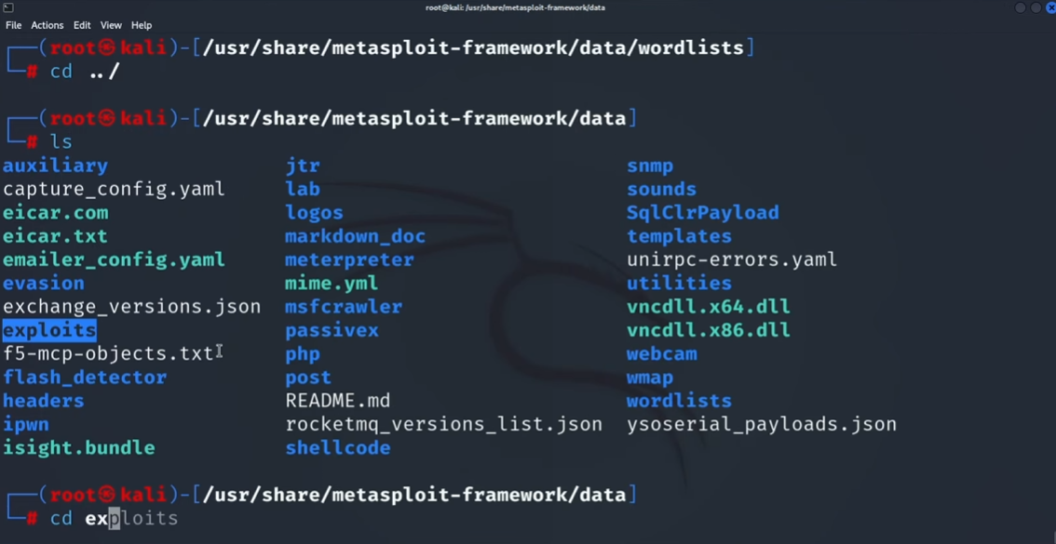Viewport: 1056px width, 544px height.
Task: Click the wordlists directory entry
Action: [x=679, y=401]
